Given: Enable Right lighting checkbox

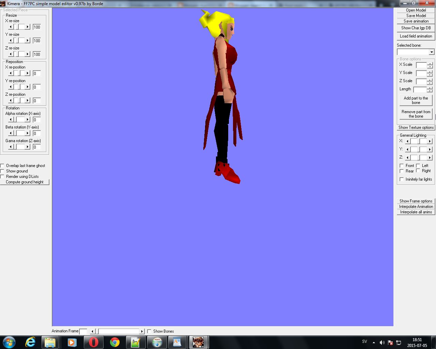Looking at the screenshot, I should click(x=418, y=171).
